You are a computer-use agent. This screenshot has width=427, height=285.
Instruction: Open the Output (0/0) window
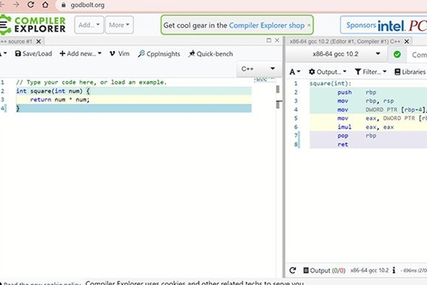[x=325, y=270]
